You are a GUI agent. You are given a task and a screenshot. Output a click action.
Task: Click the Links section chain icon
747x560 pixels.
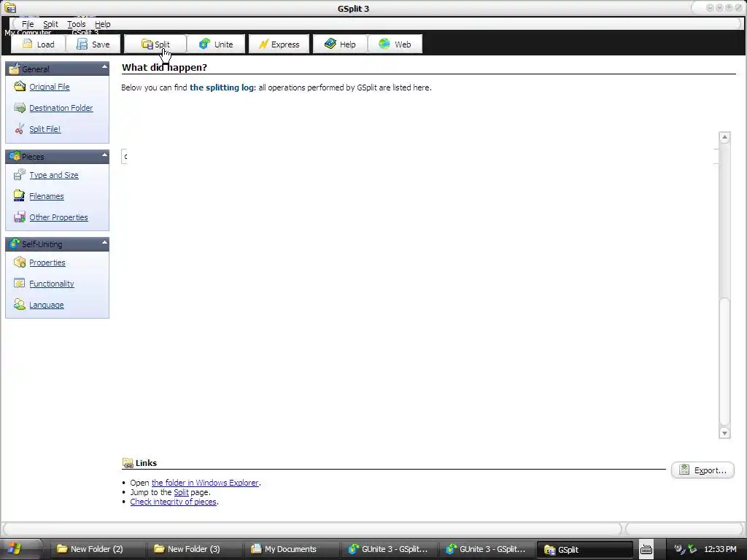click(128, 463)
